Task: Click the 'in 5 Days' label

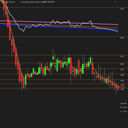Action: tap(124, 111)
